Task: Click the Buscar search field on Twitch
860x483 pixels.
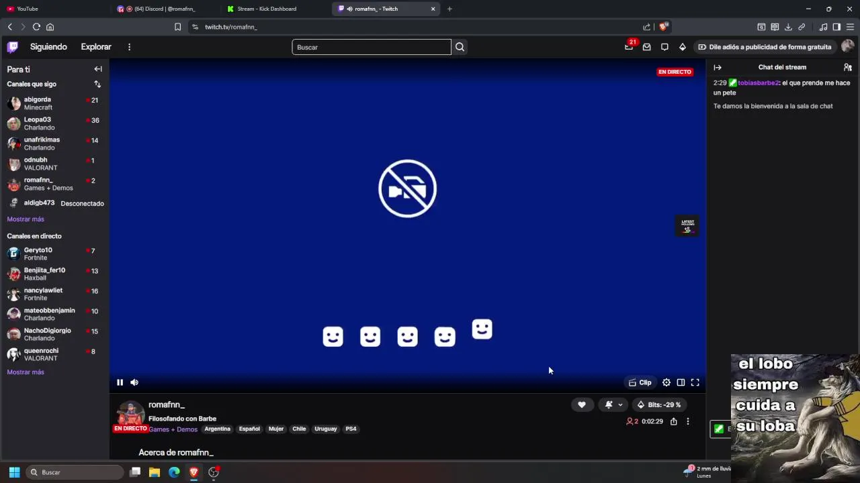Action: pyautogui.click(x=372, y=47)
